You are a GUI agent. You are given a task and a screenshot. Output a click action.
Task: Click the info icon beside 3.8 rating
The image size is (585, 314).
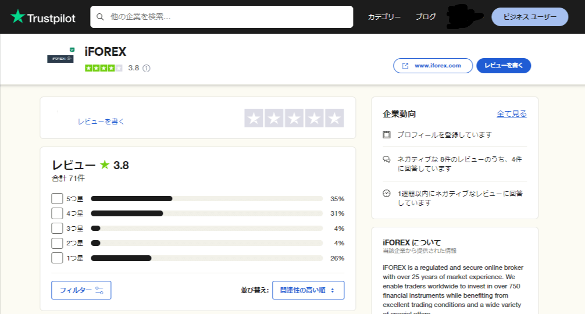pos(147,68)
